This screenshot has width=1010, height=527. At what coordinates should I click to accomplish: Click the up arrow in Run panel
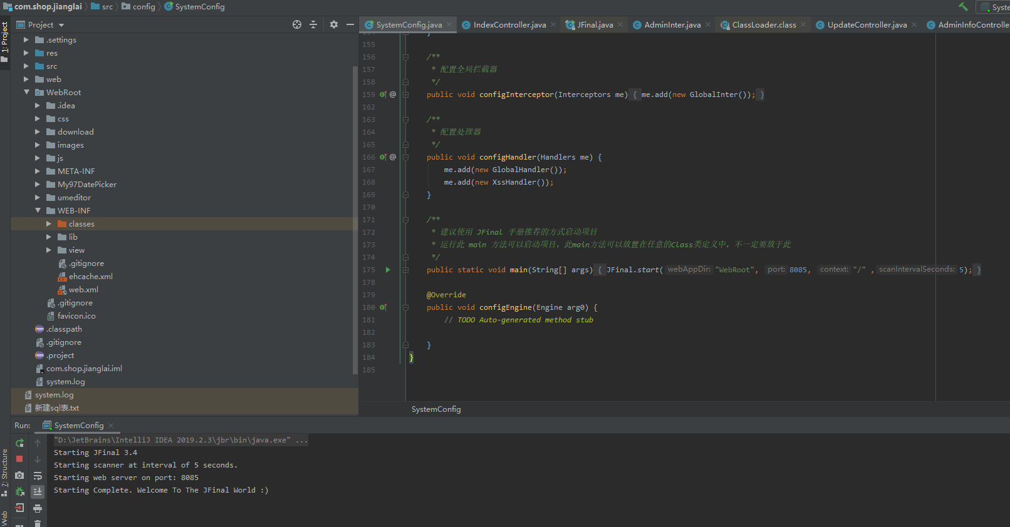(38, 443)
